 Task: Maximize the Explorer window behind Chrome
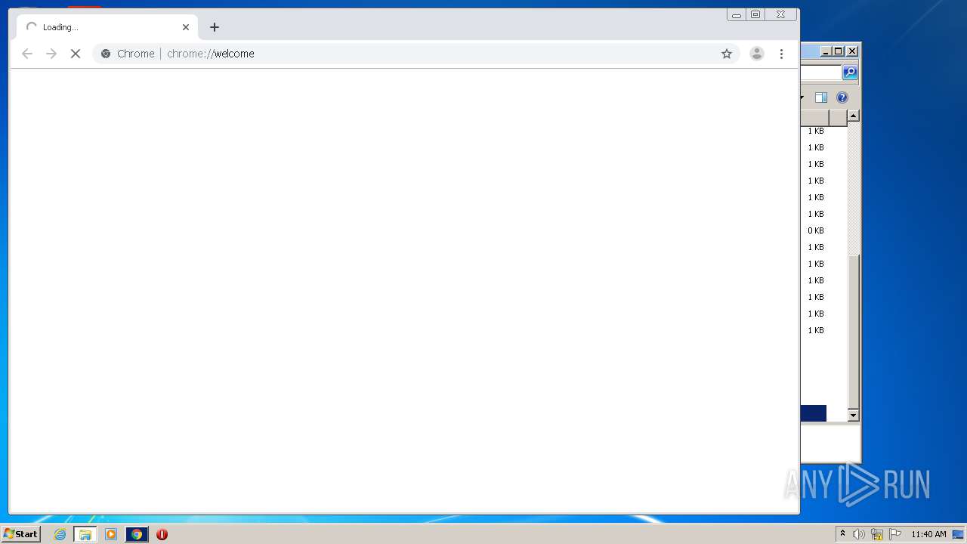pyautogui.click(x=839, y=51)
